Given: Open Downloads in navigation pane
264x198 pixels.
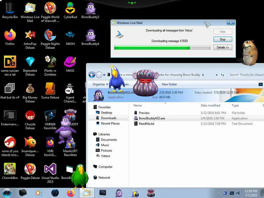Looking at the screenshot, I should (109, 118).
